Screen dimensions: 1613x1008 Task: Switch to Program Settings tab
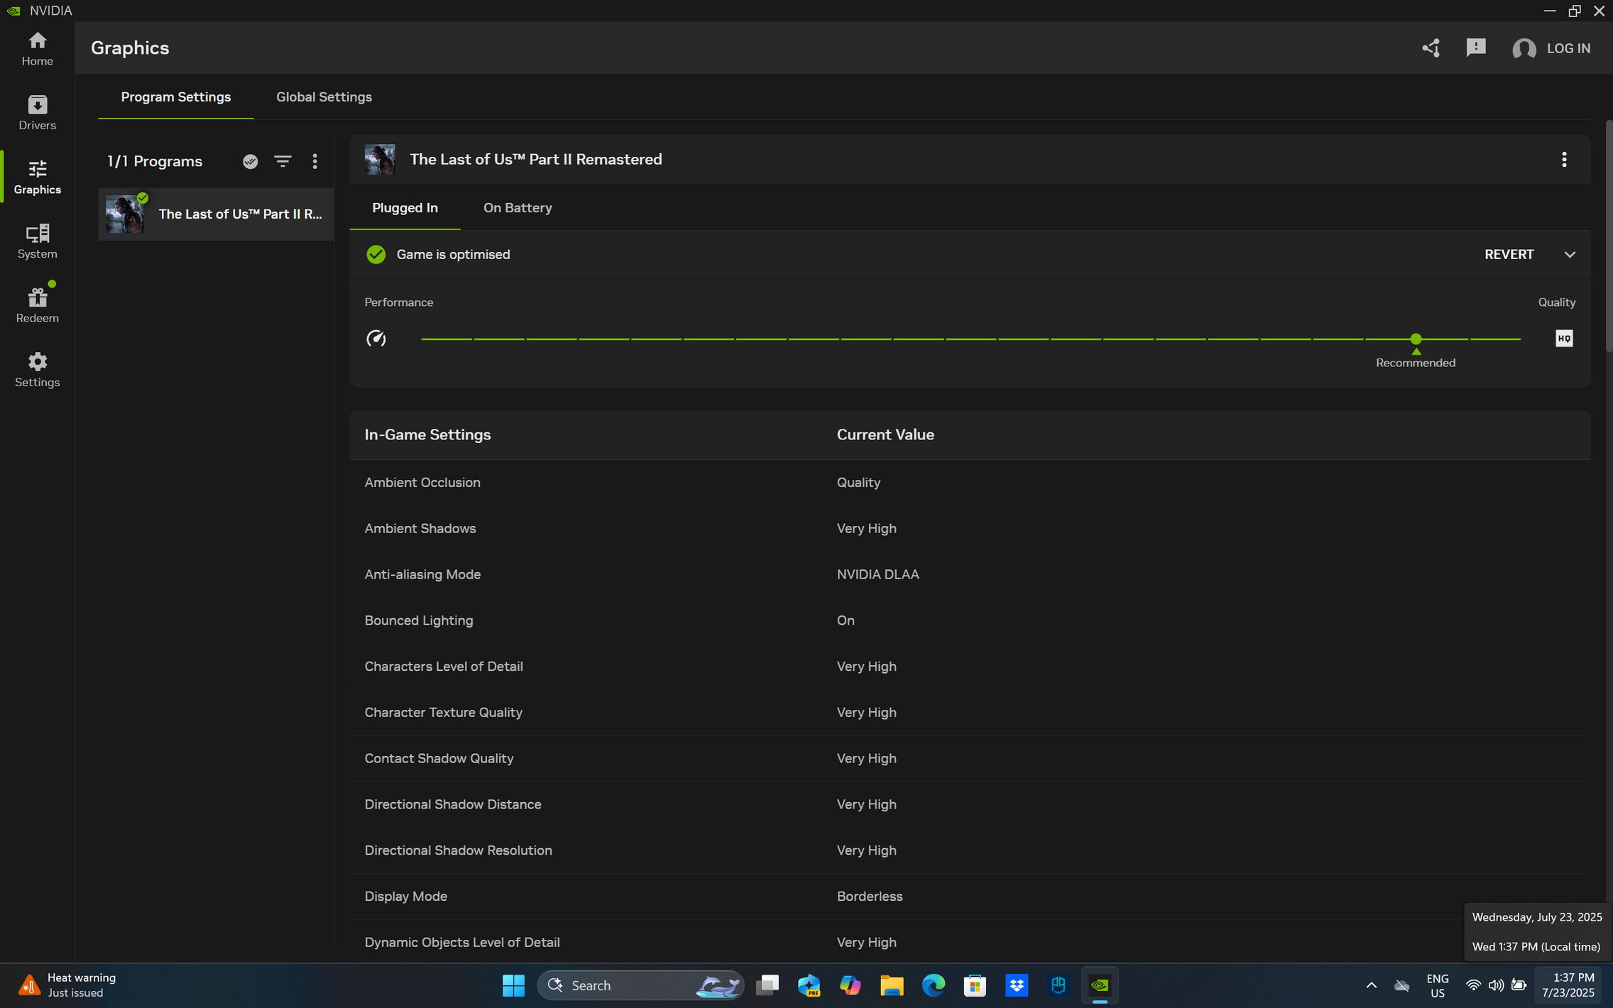pos(175,97)
